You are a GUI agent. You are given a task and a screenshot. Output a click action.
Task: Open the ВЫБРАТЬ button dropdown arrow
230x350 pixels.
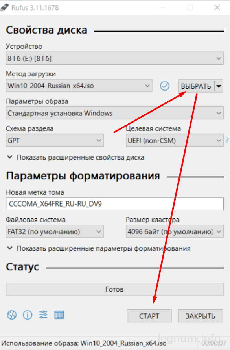click(x=219, y=86)
